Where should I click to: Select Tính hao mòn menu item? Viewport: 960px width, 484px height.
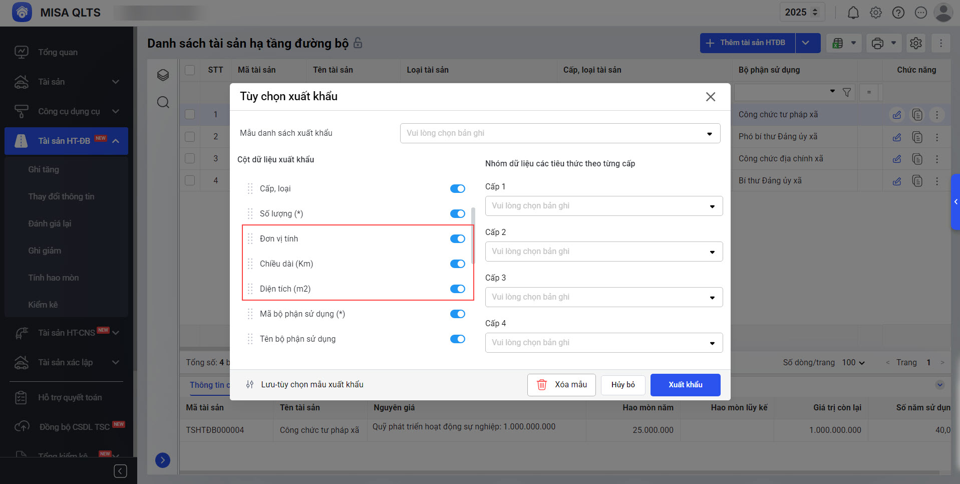(x=53, y=278)
